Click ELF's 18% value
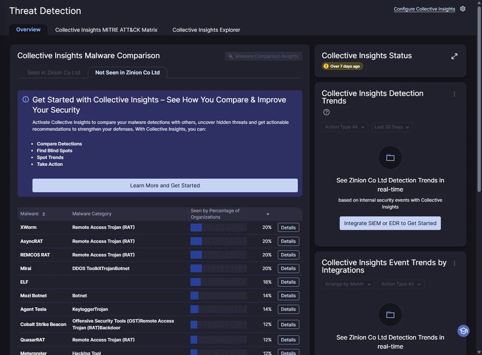The height and width of the screenshot is (355, 482). (267, 282)
